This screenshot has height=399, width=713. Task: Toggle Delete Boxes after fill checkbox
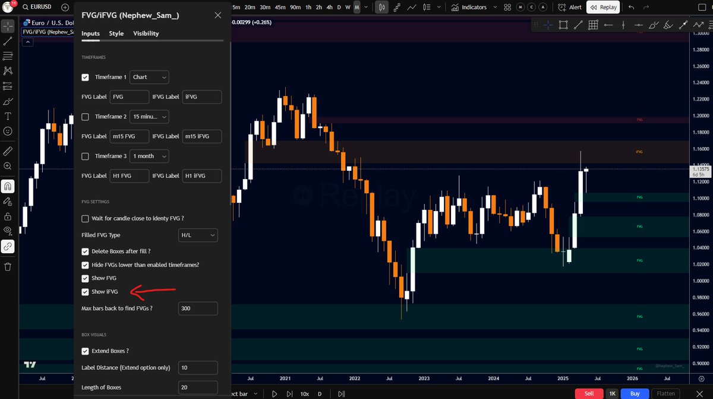[x=85, y=251]
